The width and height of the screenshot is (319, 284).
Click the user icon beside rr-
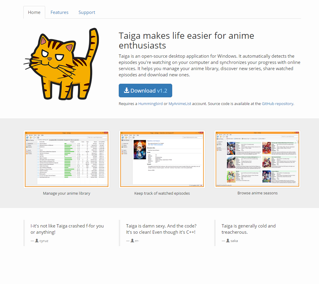tap(132, 241)
